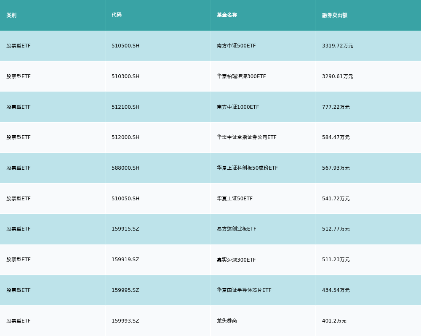
Task: Select fund name 华夏上证50ETF
Action: click(234, 199)
